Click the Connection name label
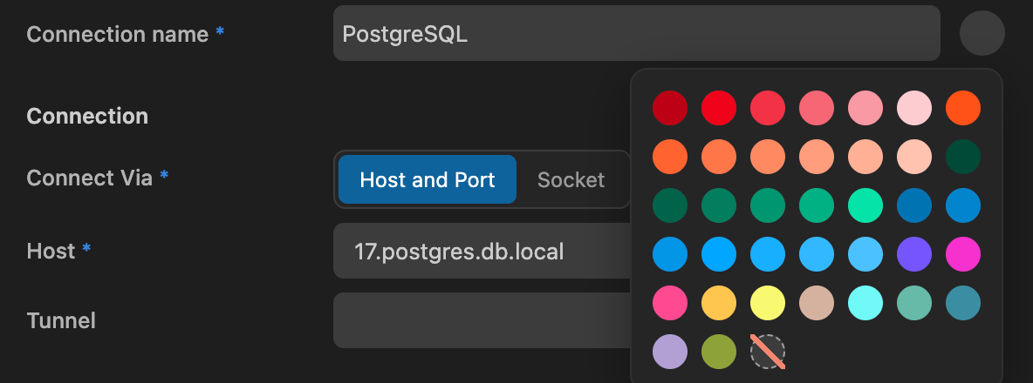Screen dimensions: 1033x383 point(117,34)
